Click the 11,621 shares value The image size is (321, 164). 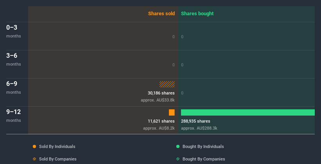(x=161, y=121)
